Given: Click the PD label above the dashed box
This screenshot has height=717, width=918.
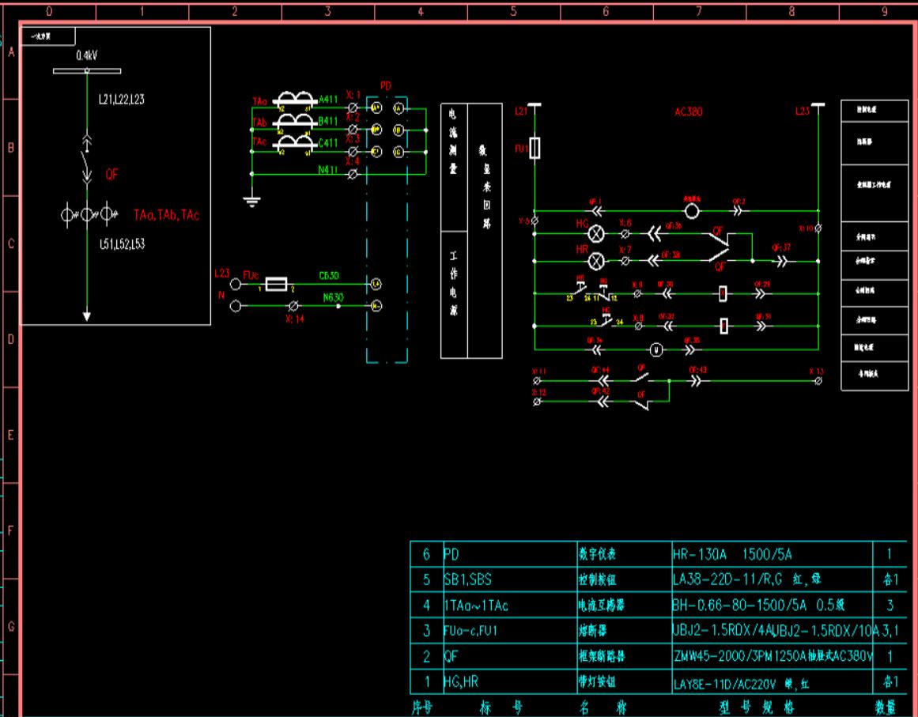Looking at the screenshot, I should click(386, 85).
